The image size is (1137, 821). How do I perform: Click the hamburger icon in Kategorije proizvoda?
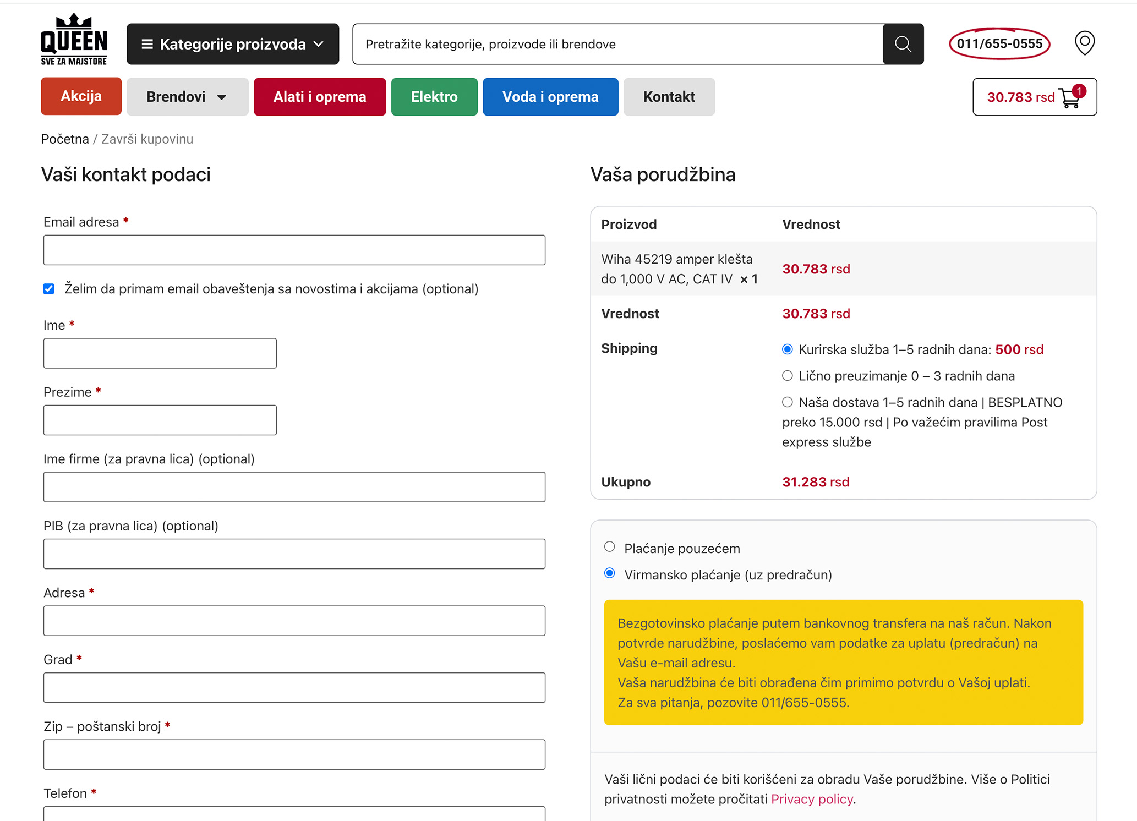click(147, 44)
